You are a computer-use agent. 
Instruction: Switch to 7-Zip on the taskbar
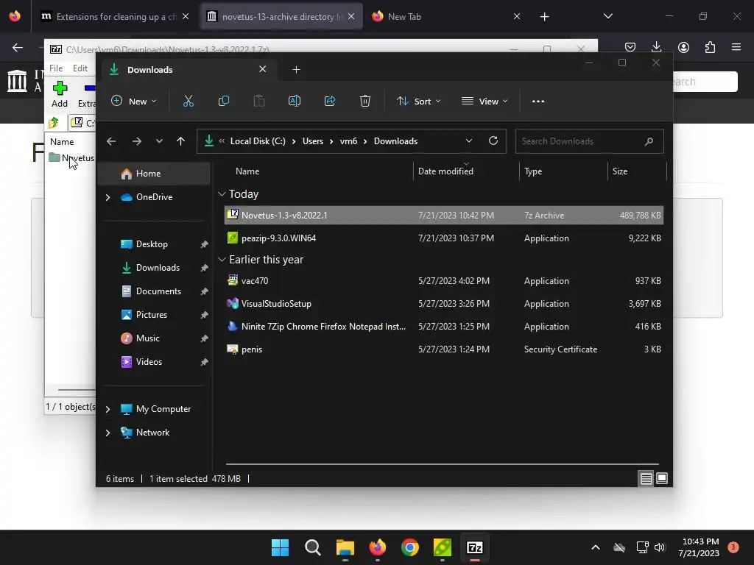point(475,547)
